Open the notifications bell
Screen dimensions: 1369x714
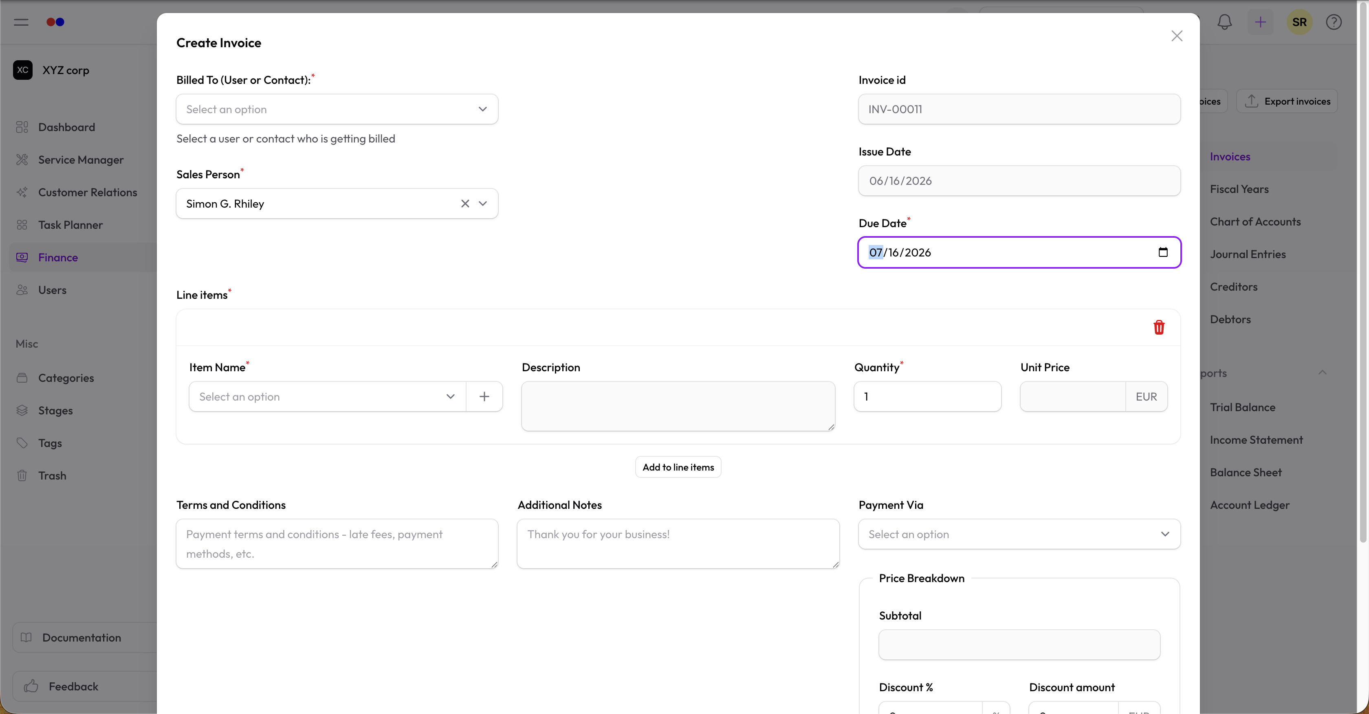(x=1224, y=22)
